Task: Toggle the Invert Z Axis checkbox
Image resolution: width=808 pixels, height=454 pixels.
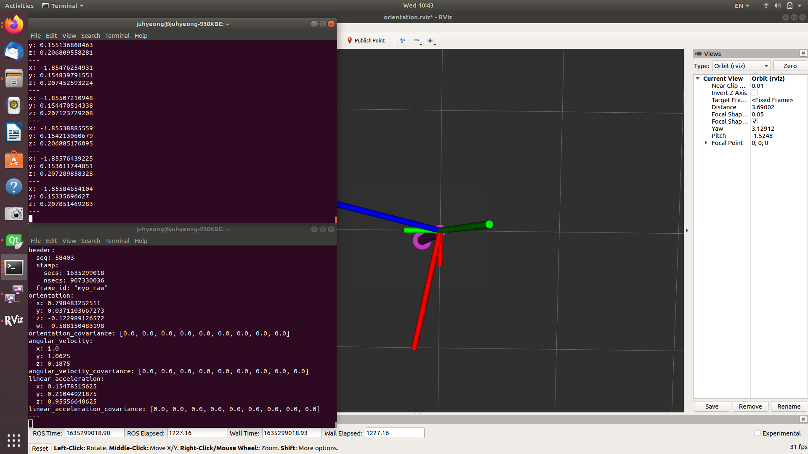Action: click(x=755, y=93)
